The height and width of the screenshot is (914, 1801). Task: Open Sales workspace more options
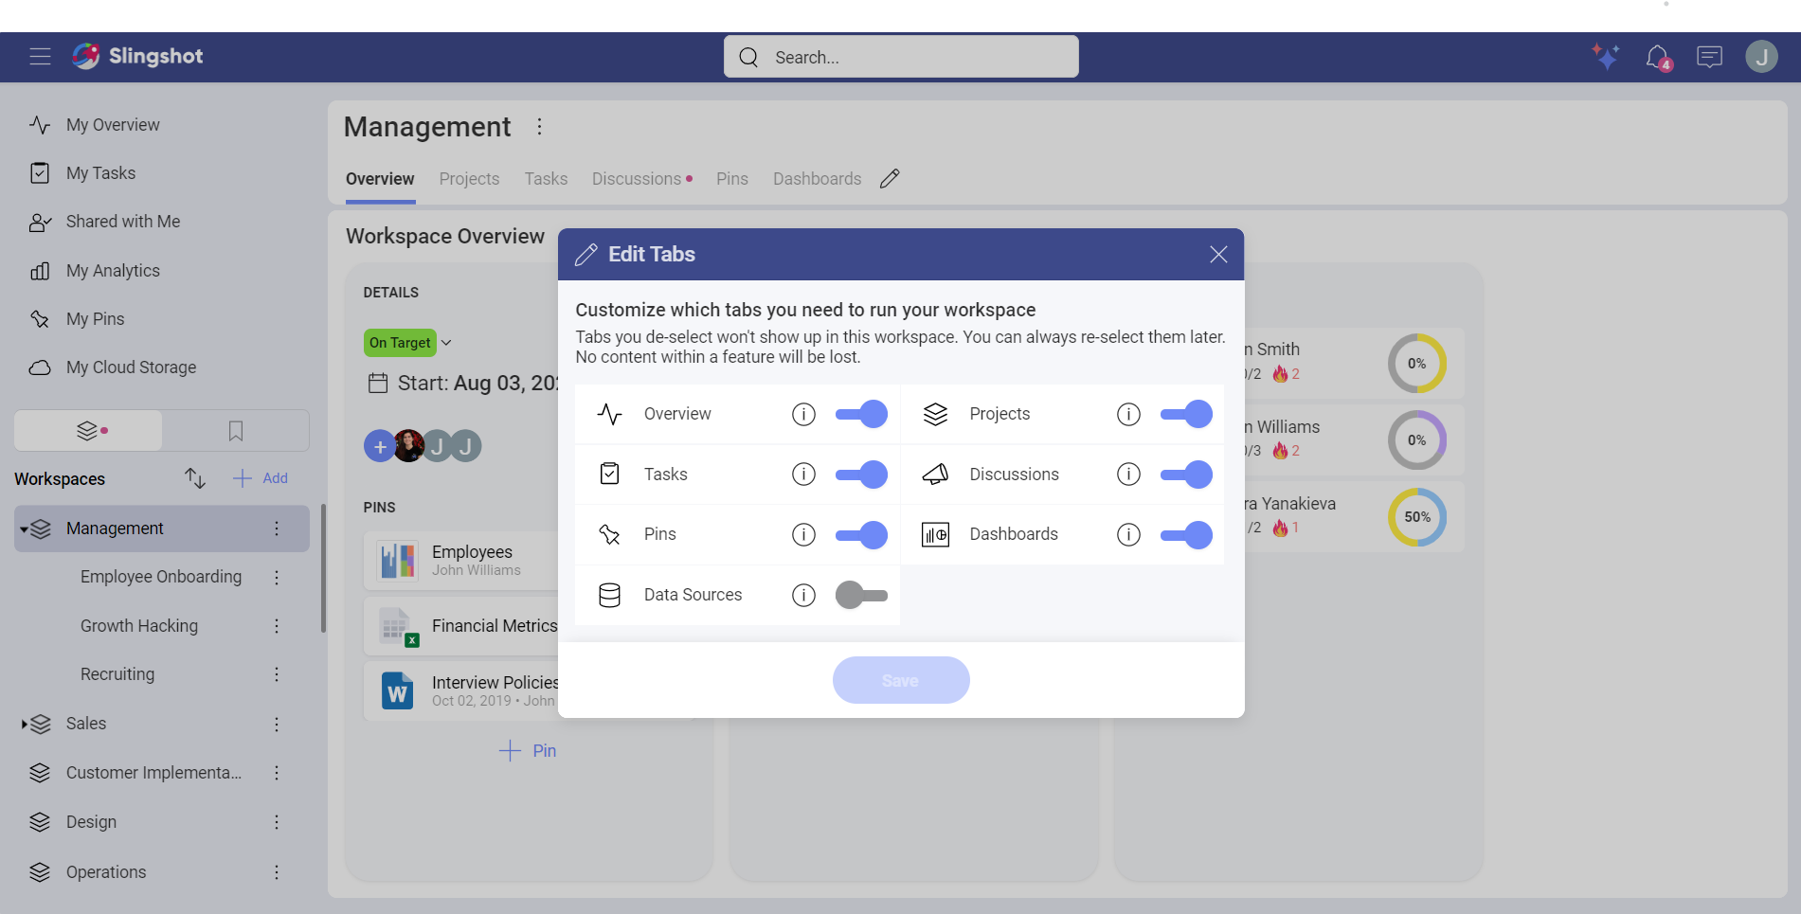[277, 725]
